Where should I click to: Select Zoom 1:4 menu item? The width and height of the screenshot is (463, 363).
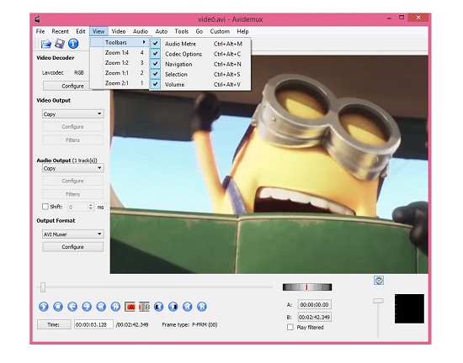point(120,52)
